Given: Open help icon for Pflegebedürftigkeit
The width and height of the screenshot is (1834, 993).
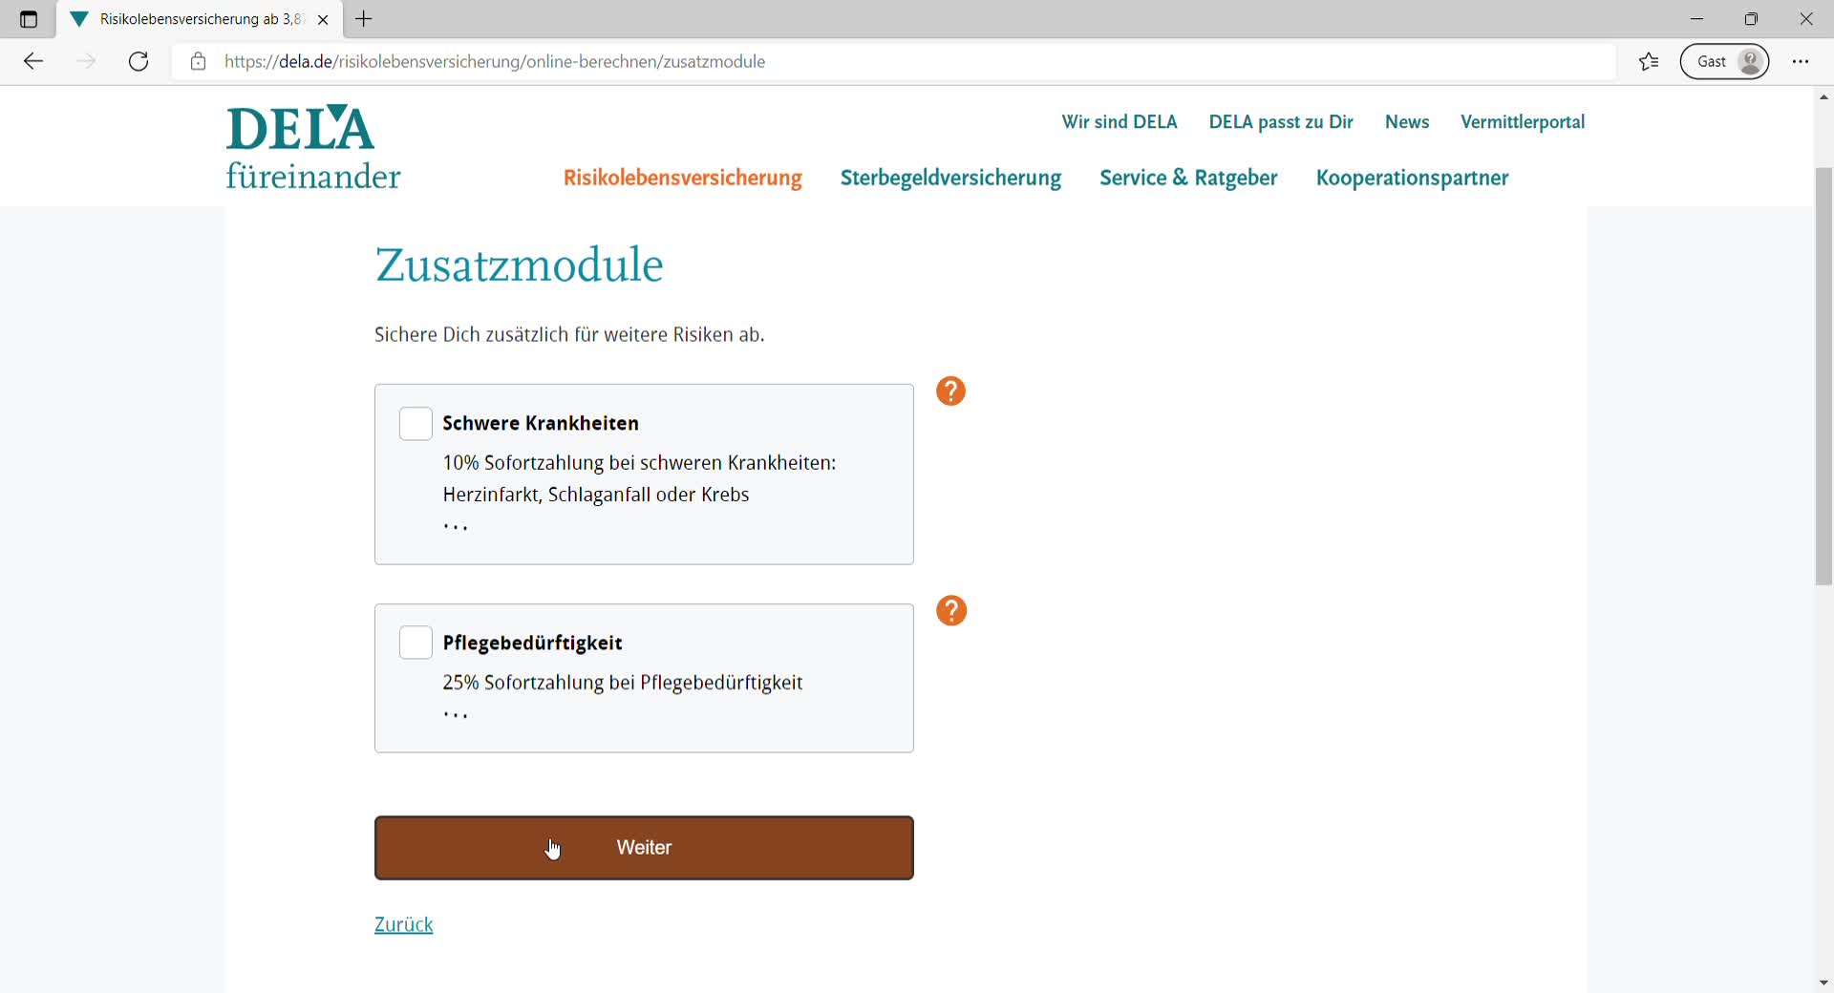Looking at the screenshot, I should [x=951, y=611].
